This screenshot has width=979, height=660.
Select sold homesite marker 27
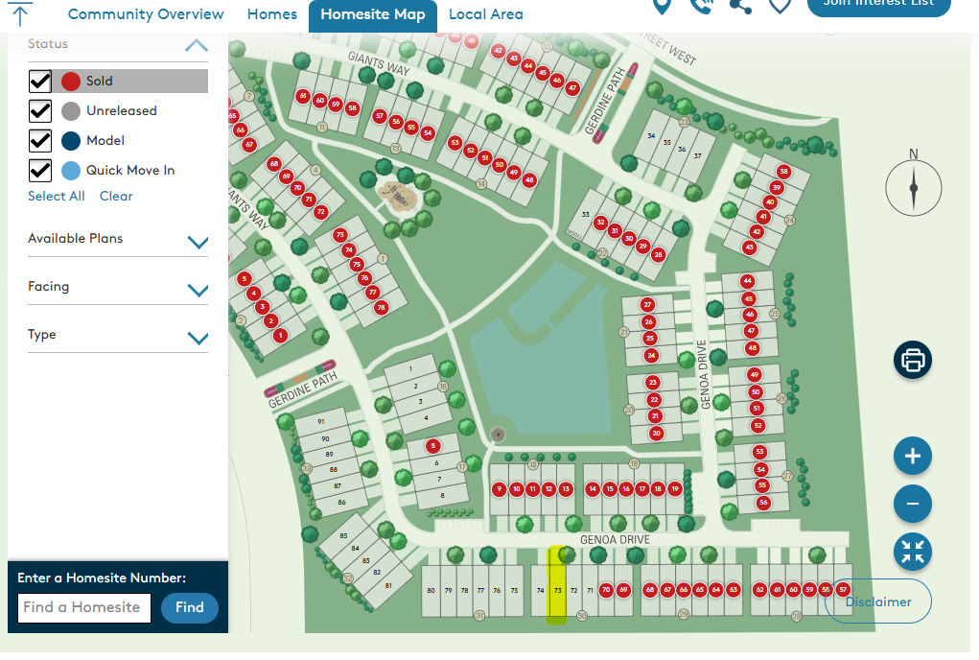(647, 305)
